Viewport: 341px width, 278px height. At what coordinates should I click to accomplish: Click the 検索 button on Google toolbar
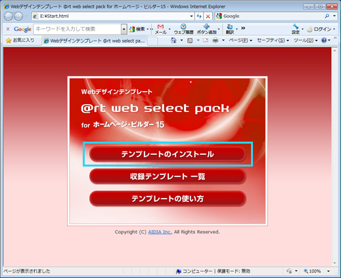coord(137,29)
